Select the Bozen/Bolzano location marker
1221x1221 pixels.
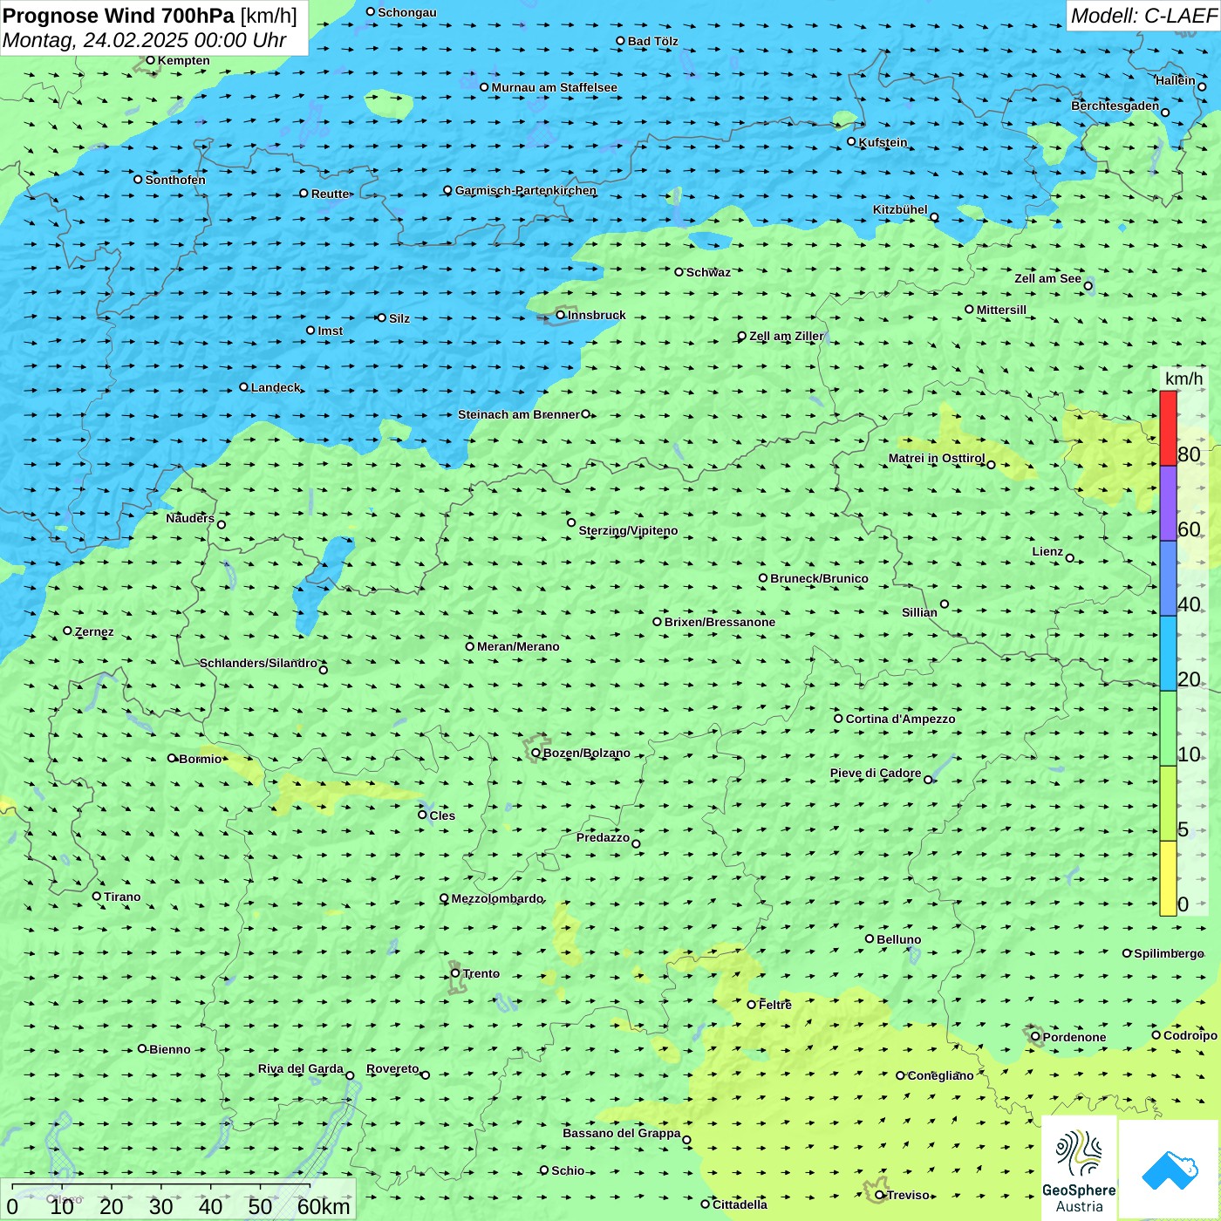click(x=535, y=753)
